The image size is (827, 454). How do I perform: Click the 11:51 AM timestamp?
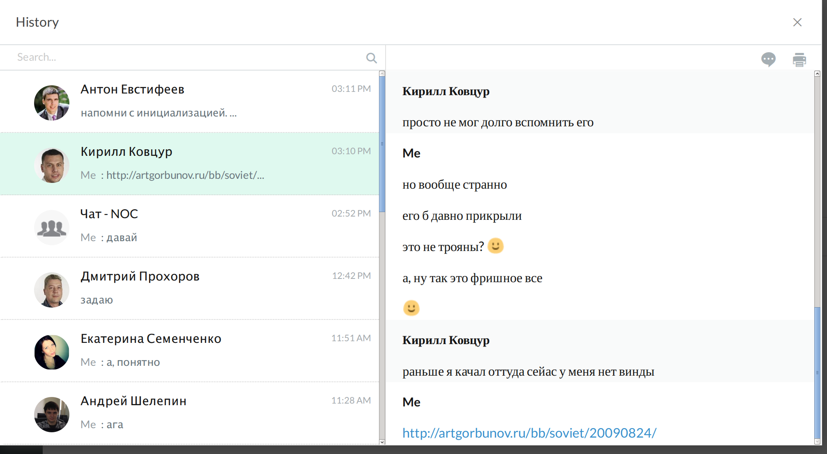(x=351, y=338)
